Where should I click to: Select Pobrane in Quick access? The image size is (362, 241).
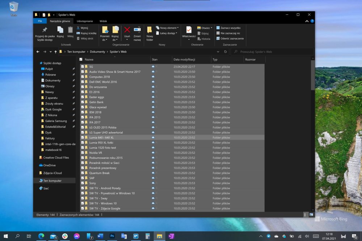click(x=51, y=75)
